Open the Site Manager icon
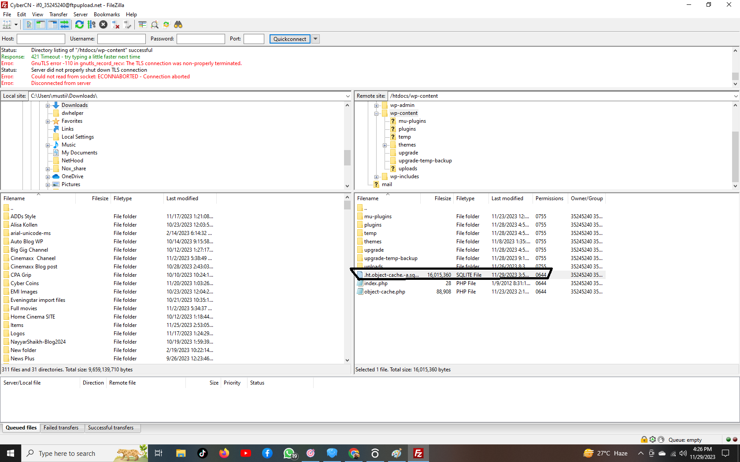 (x=7, y=25)
